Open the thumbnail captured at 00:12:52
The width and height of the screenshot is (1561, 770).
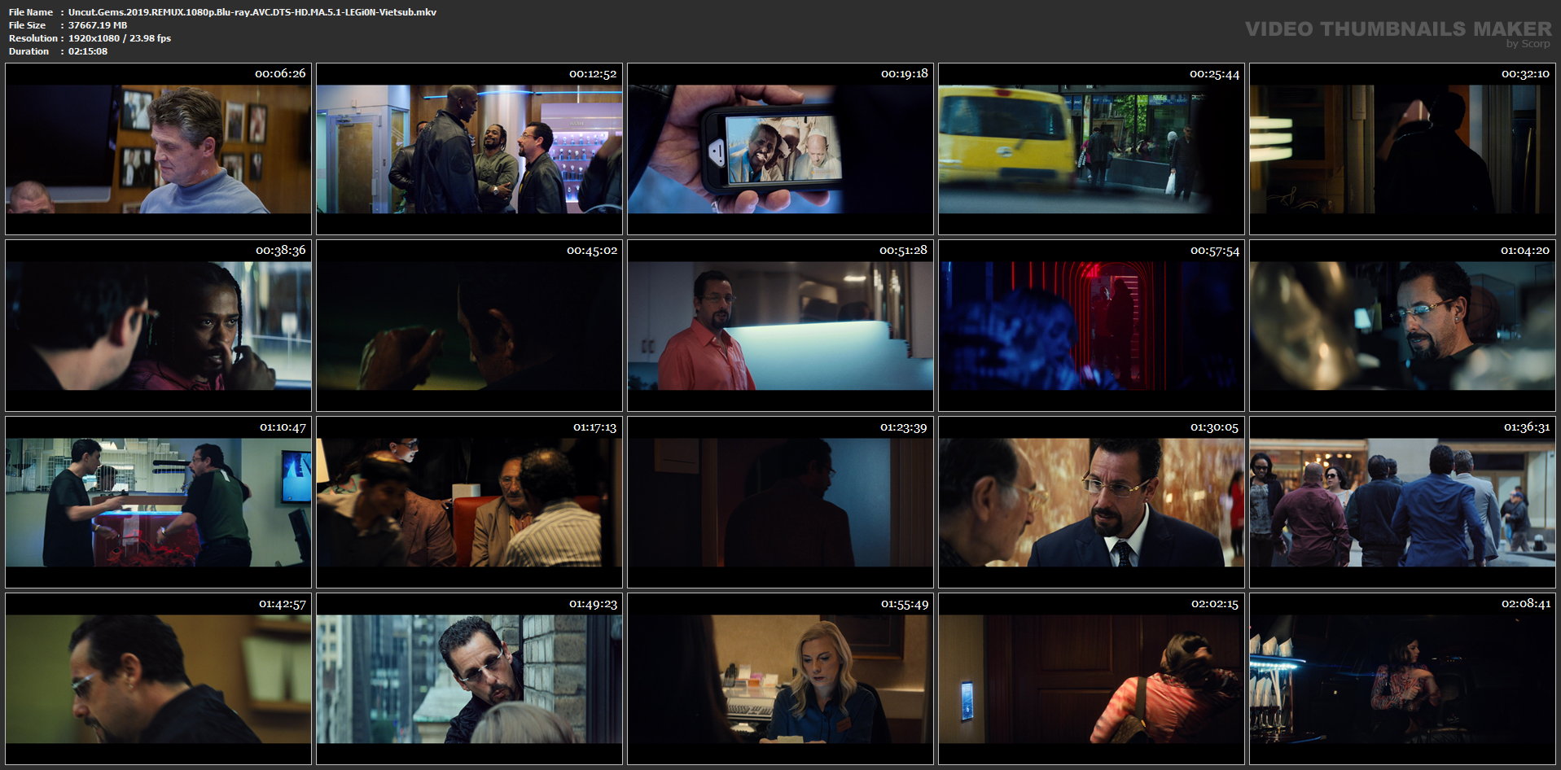469,149
